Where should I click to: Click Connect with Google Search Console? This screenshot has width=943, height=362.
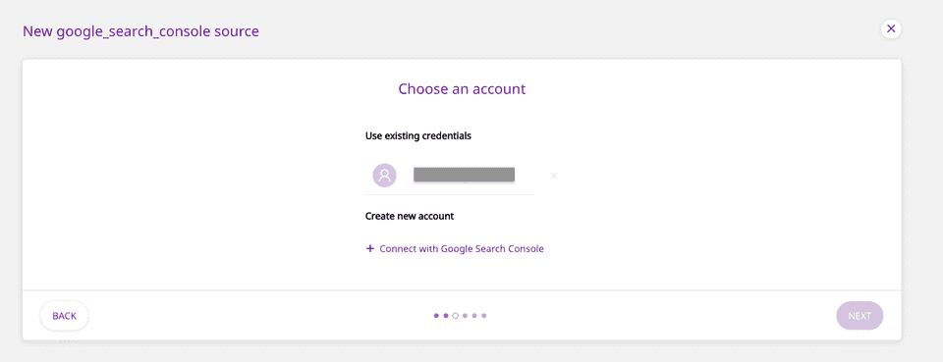pos(462,248)
